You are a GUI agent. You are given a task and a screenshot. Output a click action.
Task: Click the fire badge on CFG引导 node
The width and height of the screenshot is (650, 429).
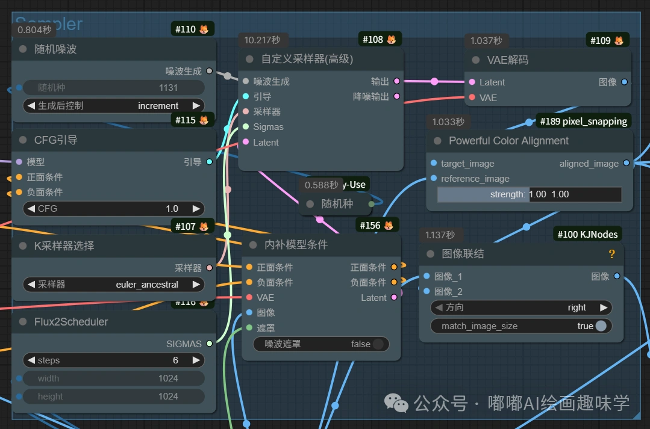(204, 120)
